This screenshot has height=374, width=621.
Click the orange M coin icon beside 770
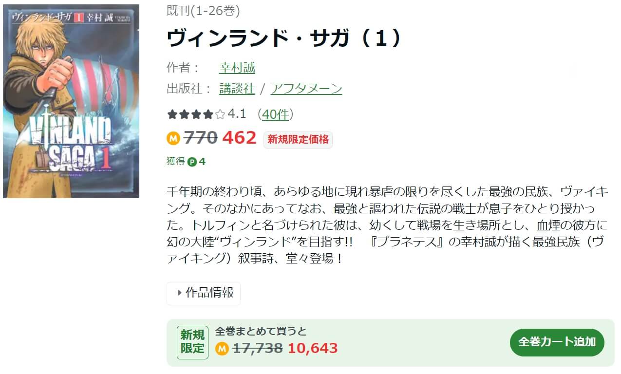click(x=173, y=139)
